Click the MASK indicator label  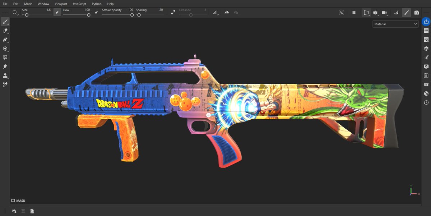point(18,201)
